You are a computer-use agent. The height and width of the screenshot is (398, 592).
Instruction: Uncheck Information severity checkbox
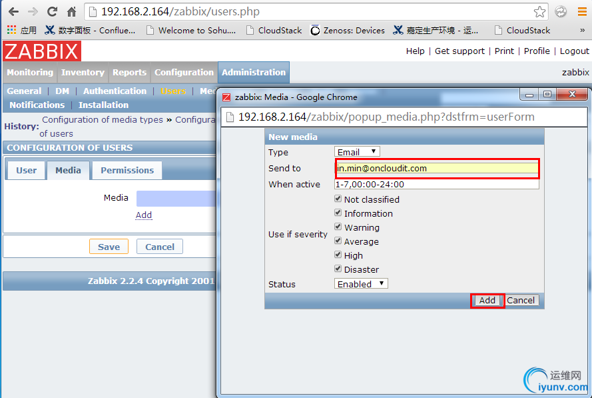click(x=338, y=213)
